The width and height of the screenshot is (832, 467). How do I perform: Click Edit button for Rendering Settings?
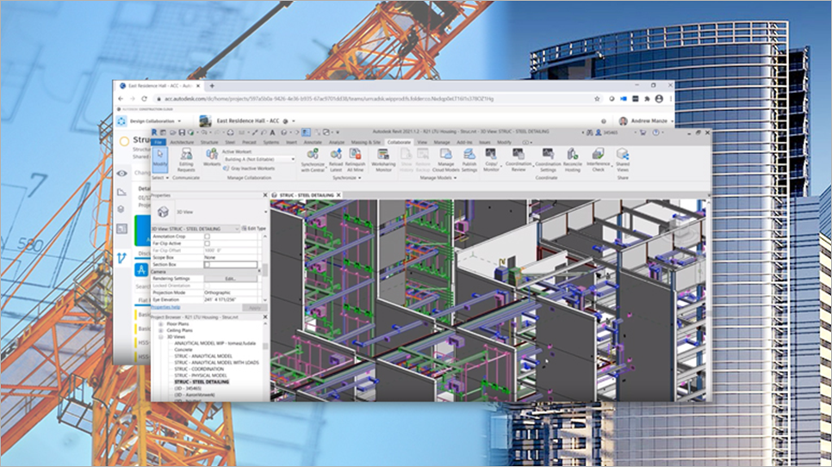(230, 279)
